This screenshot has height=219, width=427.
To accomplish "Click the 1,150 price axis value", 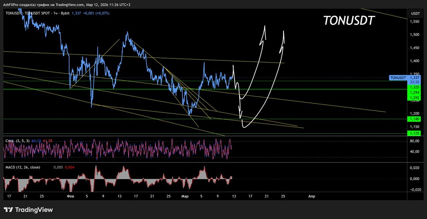I will (x=415, y=127).
